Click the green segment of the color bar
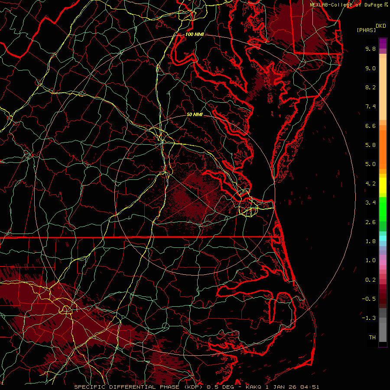 383,209
